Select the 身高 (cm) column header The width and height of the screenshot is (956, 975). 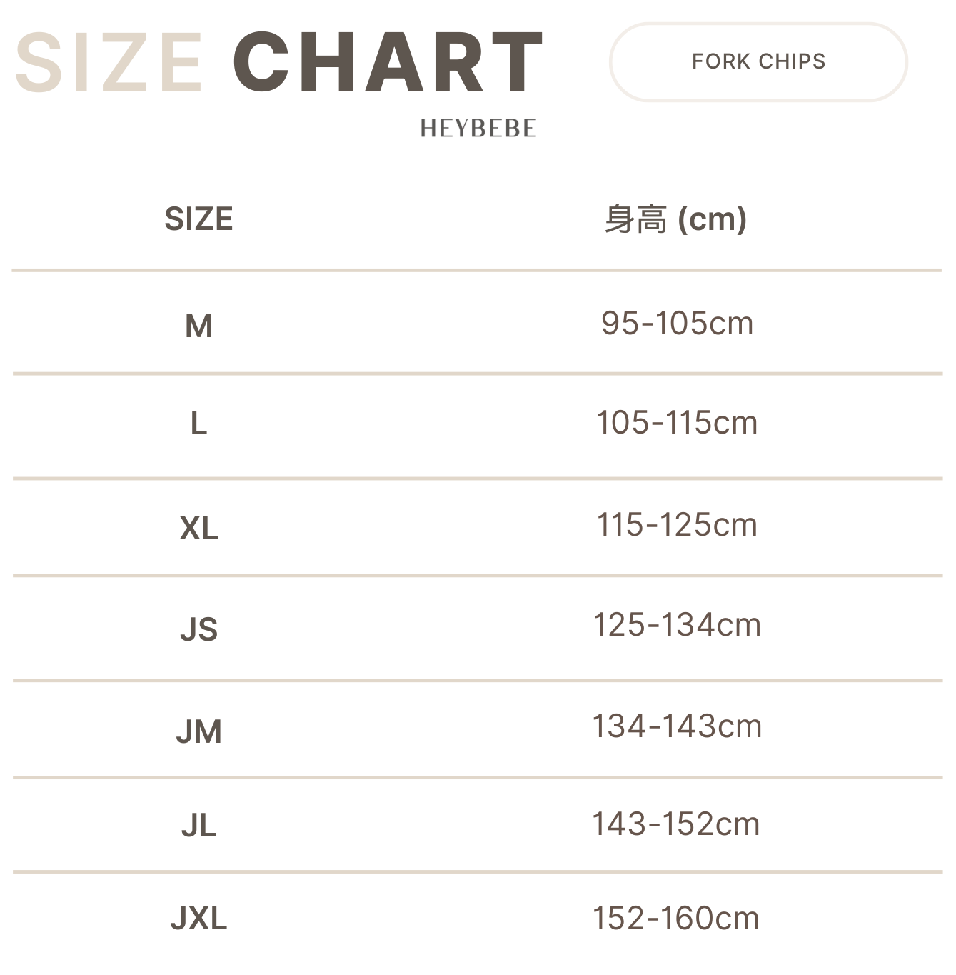675,219
